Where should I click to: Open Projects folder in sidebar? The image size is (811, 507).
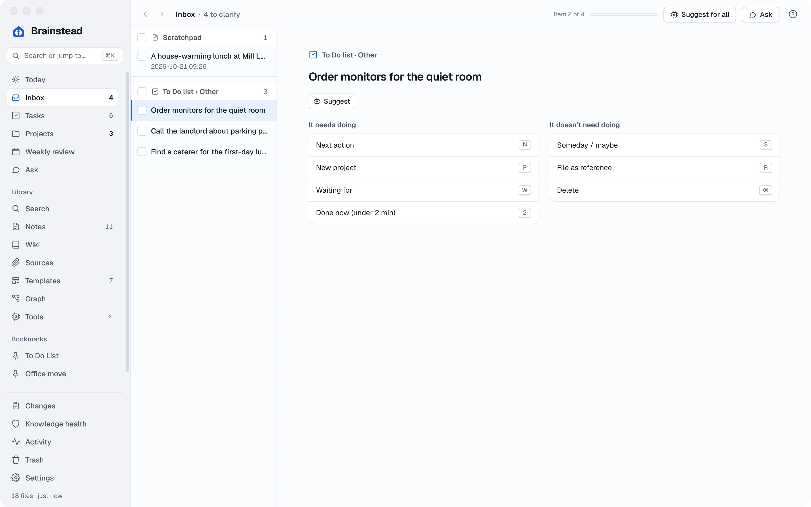tap(62, 134)
